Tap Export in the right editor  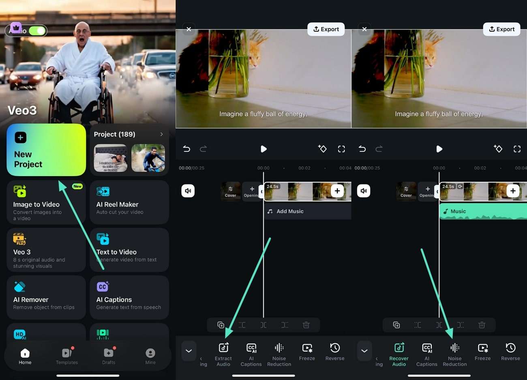[501, 29]
